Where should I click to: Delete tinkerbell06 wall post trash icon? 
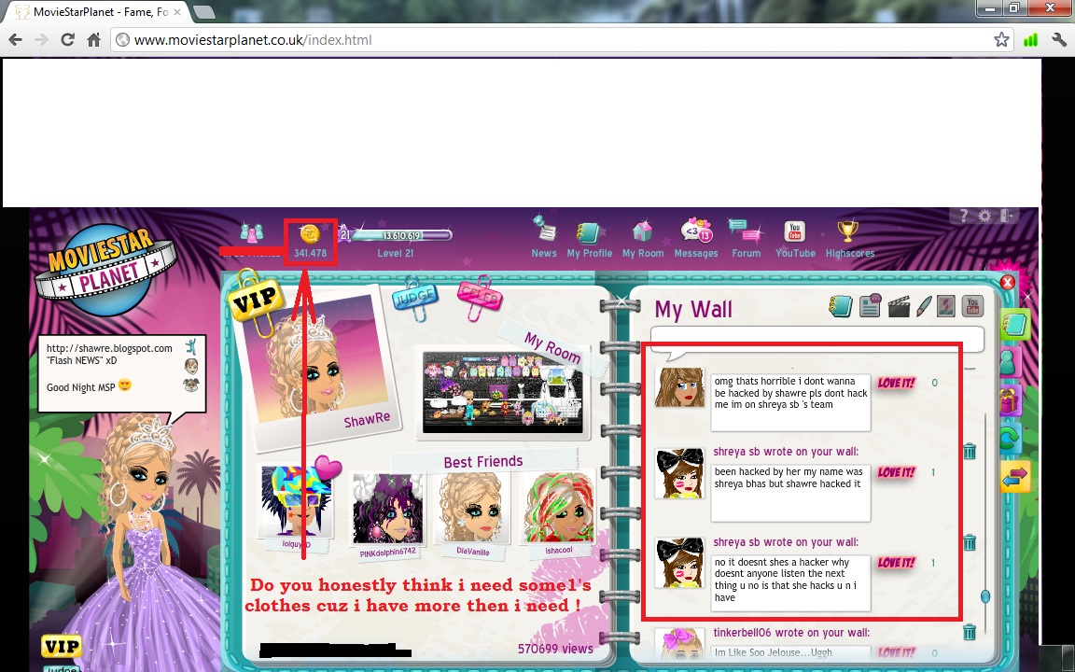[x=970, y=632]
